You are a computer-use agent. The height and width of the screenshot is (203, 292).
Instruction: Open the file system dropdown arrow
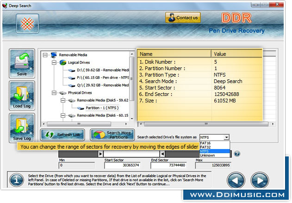tap(226, 137)
